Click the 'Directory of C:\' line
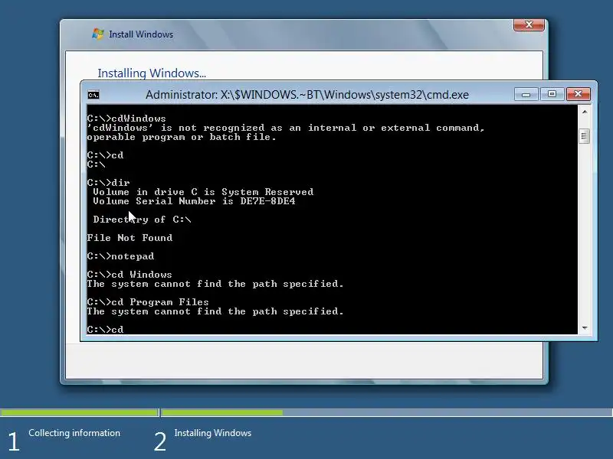 click(142, 220)
